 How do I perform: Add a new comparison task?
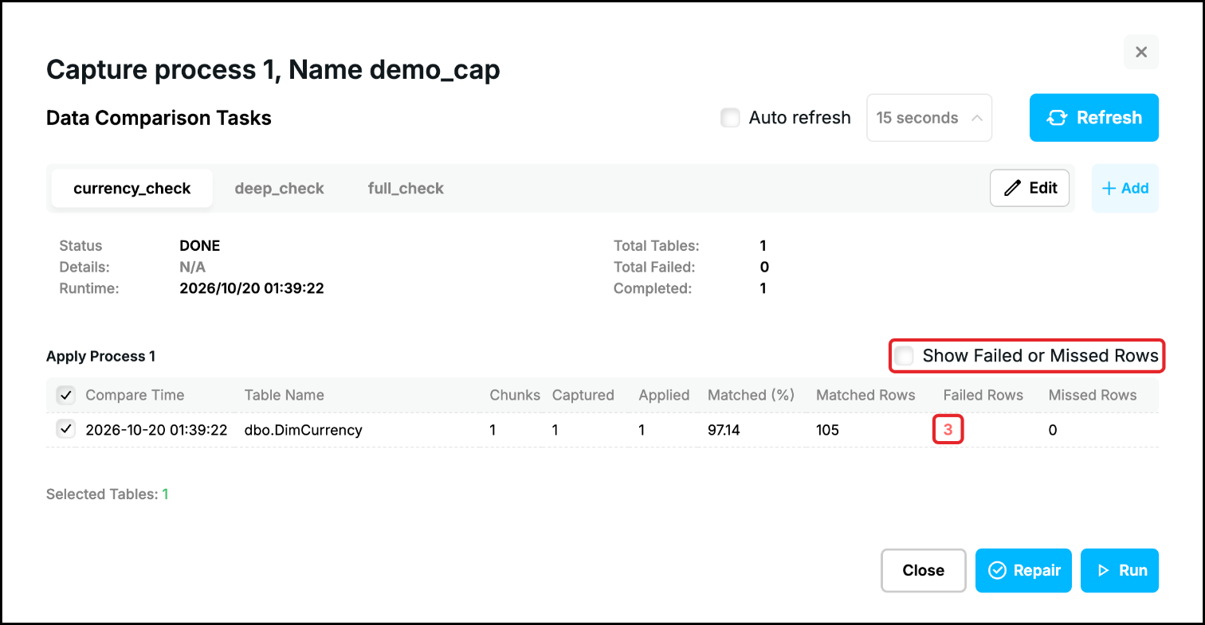[x=1125, y=189]
